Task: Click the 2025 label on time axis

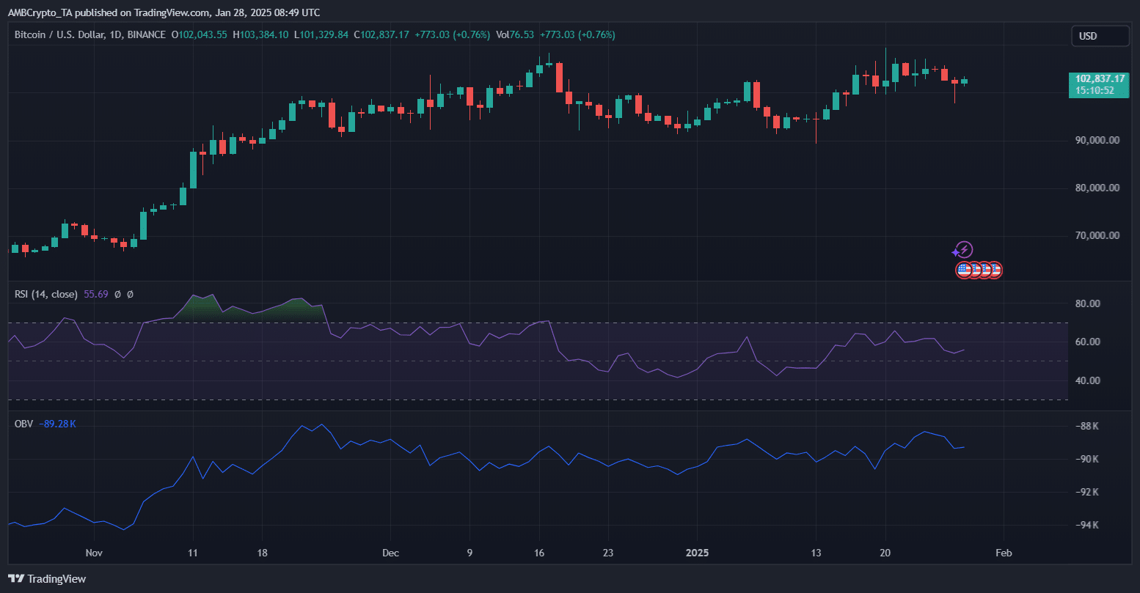Action: click(x=696, y=553)
